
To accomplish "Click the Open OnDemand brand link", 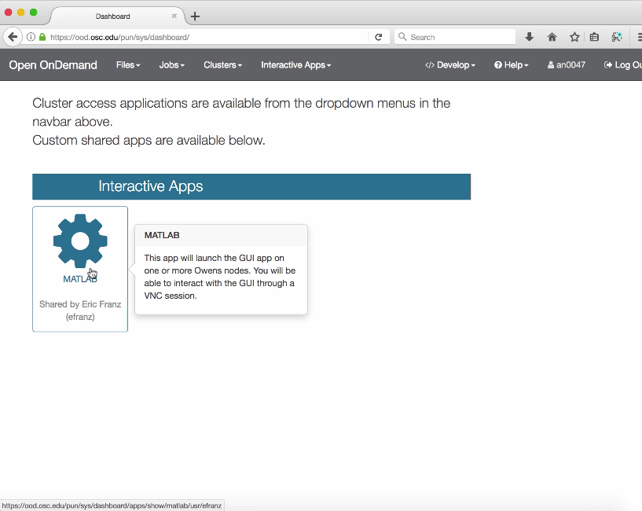I will coord(53,65).
